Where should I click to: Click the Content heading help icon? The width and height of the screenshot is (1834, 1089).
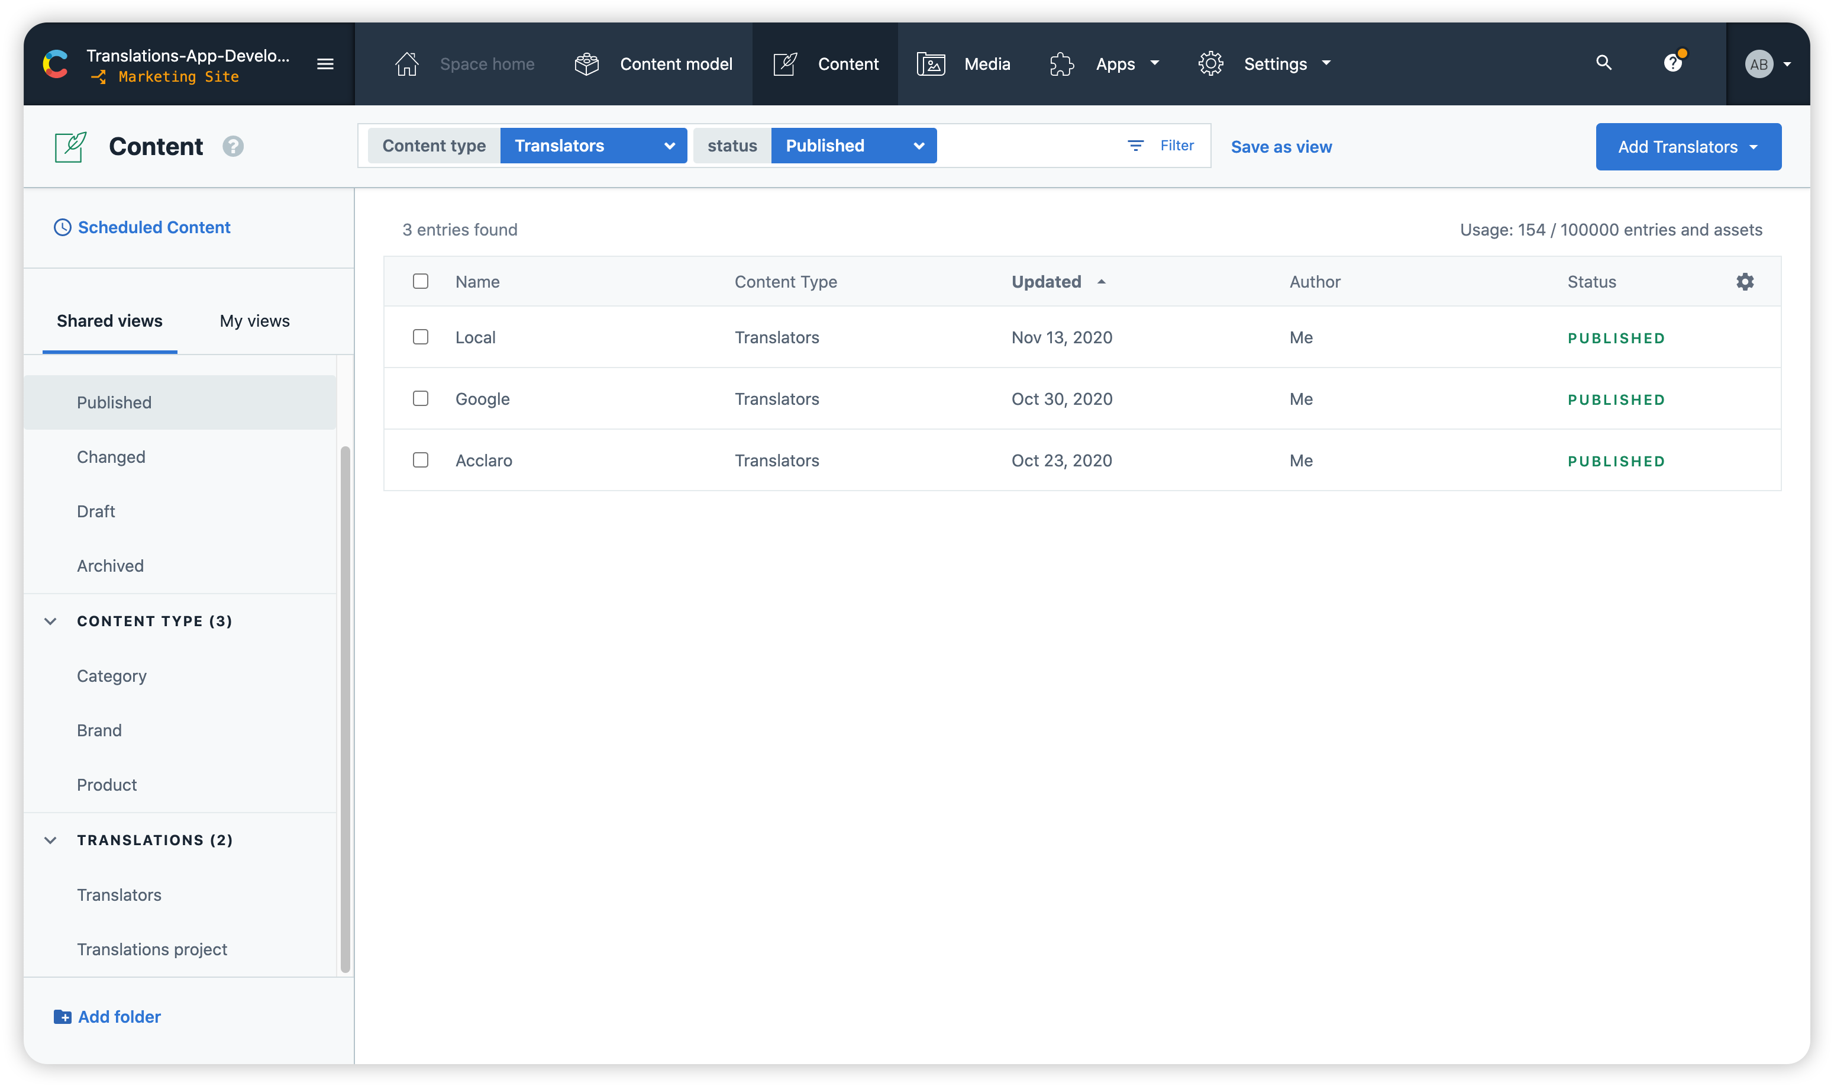(x=233, y=147)
